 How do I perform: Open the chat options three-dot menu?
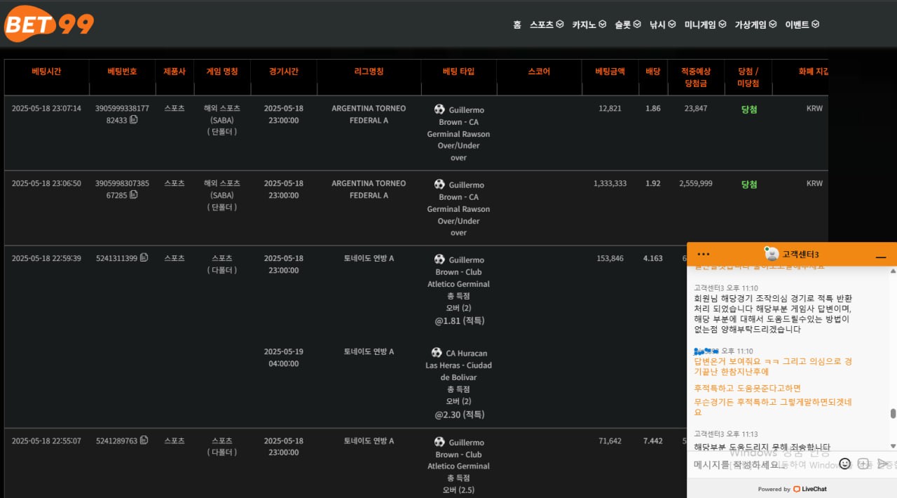704,254
